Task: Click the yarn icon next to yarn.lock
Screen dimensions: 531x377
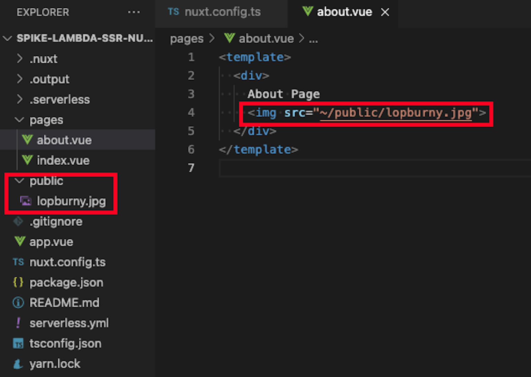Action: click(x=18, y=364)
